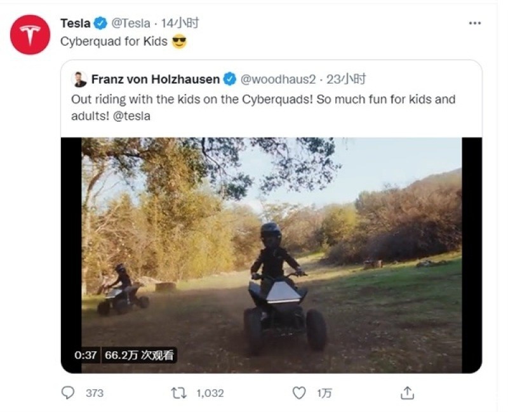Viewport: 508px width, 412px height.
Task: Open the Franz von Holzhausen name link
Action: 156,79
